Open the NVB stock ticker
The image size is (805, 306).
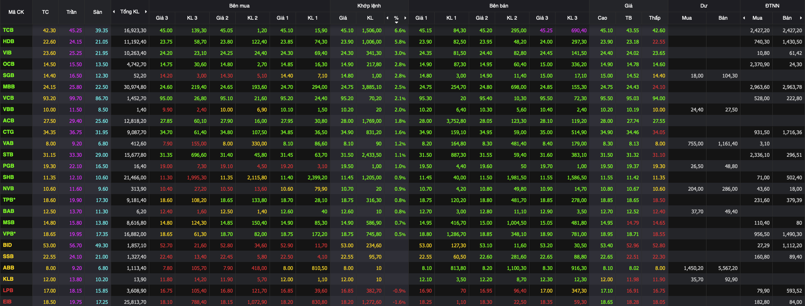coord(8,189)
